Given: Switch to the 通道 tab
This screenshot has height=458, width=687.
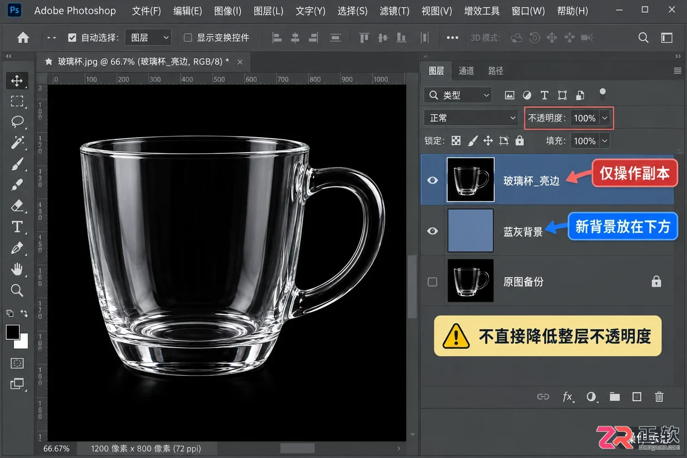Looking at the screenshot, I should tap(466, 71).
